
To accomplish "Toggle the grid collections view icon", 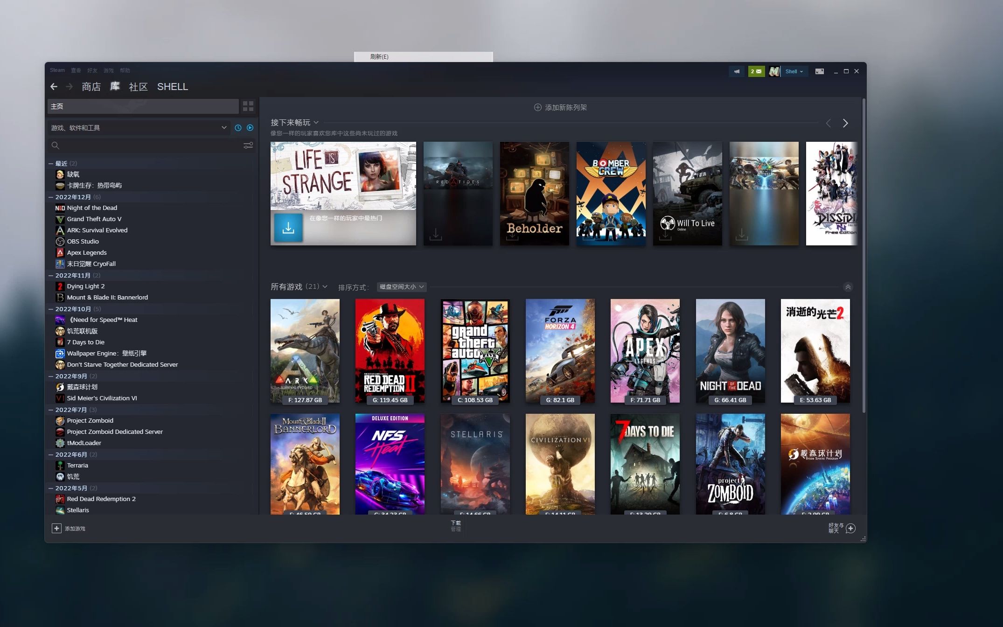I will [x=248, y=106].
